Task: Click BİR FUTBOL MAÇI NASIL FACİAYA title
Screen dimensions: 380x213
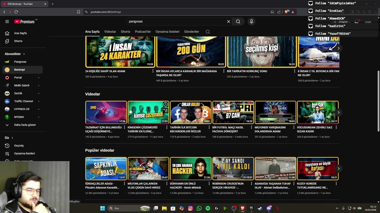Action: [228, 129]
